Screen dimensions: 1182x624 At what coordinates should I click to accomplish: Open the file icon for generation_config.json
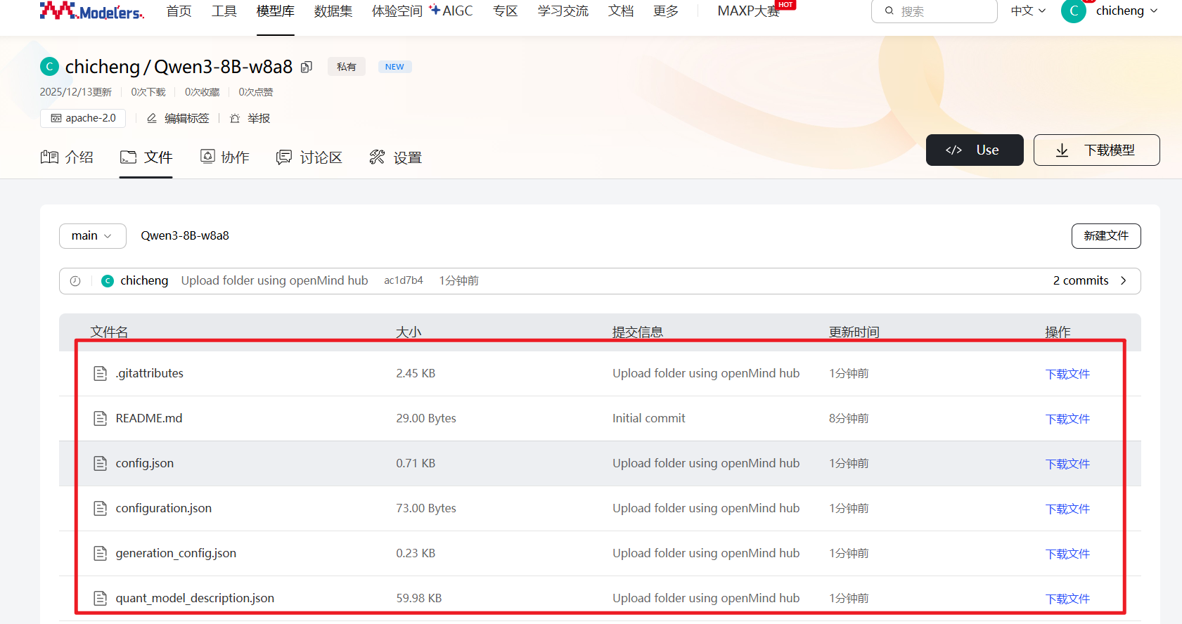coord(101,553)
